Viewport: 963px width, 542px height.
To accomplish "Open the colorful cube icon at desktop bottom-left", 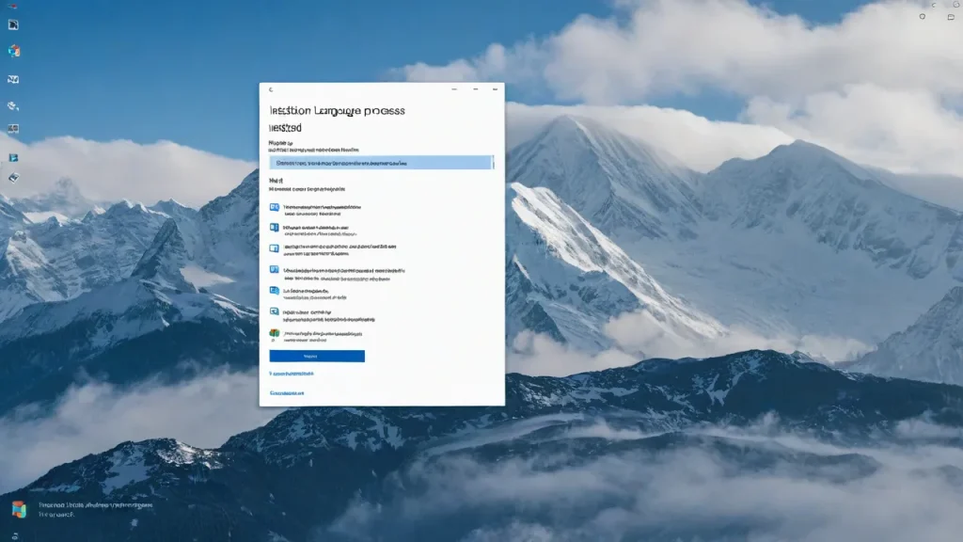I will (19, 509).
